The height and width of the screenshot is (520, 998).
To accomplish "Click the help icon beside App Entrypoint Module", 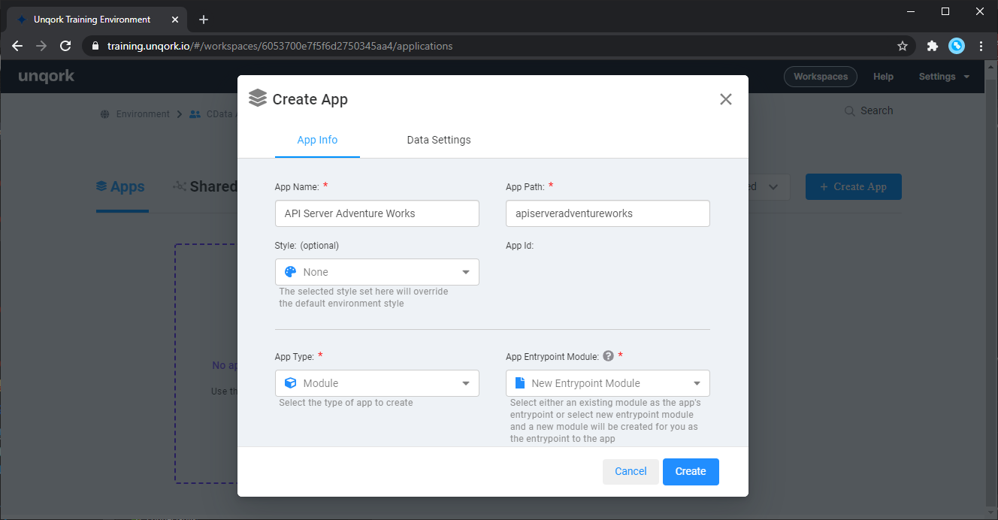I will 608,356.
